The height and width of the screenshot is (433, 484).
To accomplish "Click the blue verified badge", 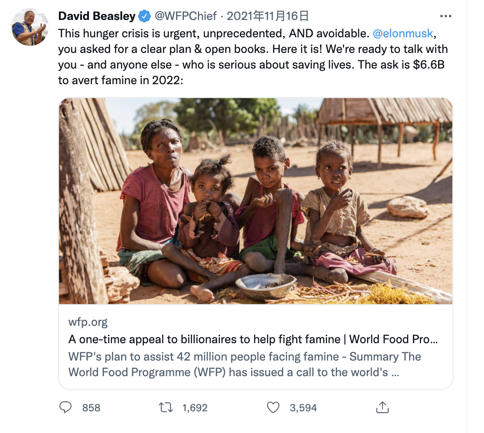I will point(144,16).
